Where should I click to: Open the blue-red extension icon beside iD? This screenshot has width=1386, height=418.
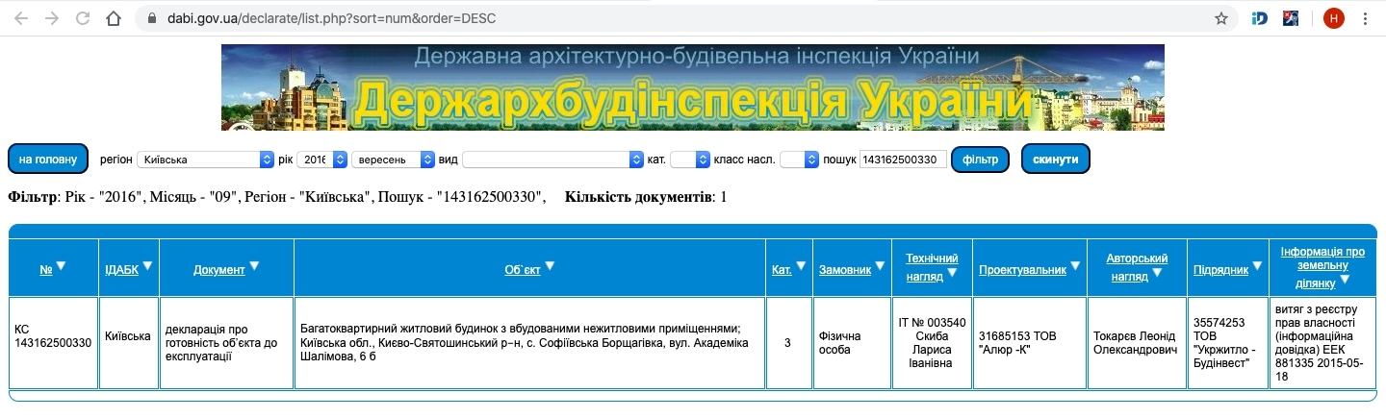coord(1291,18)
